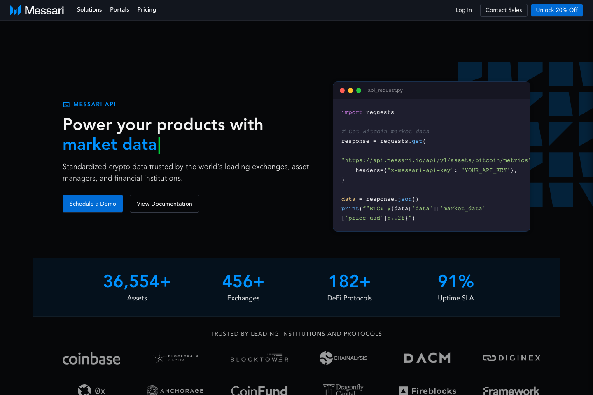The height and width of the screenshot is (395, 593).
Task: Click the Coinbase logo
Action: [91, 358]
